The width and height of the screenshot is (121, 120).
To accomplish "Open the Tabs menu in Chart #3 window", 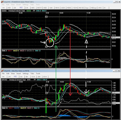I will [32, 5].
